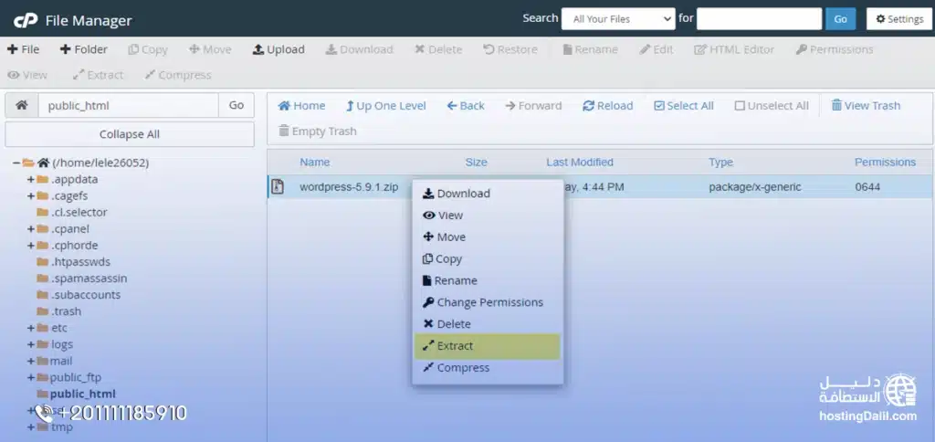Click Go next to the path field
935x442 pixels.
click(236, 105)
